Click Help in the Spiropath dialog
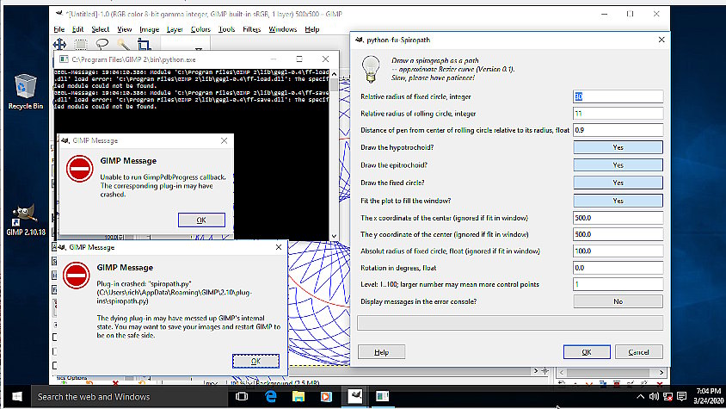Image resolution: width=726 pixels, height=409 pixels. click(382, 352)
